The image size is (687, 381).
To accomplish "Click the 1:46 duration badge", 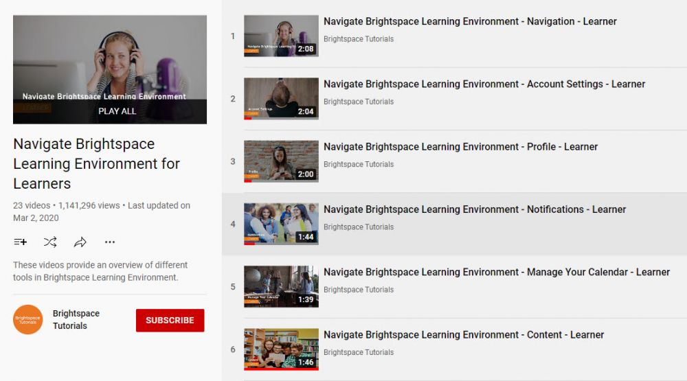I will [306, 362].
